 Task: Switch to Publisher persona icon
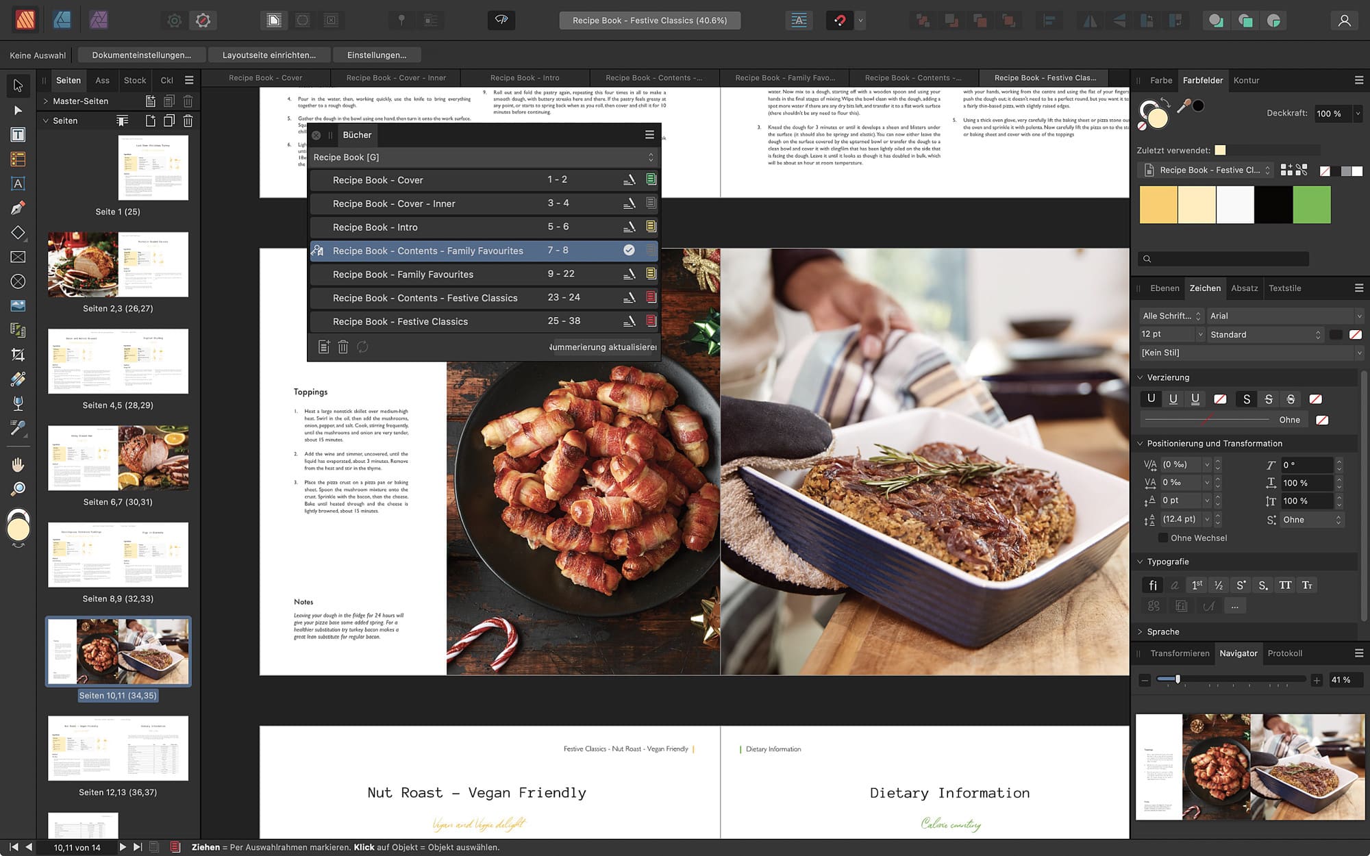(x=25, y=20)
